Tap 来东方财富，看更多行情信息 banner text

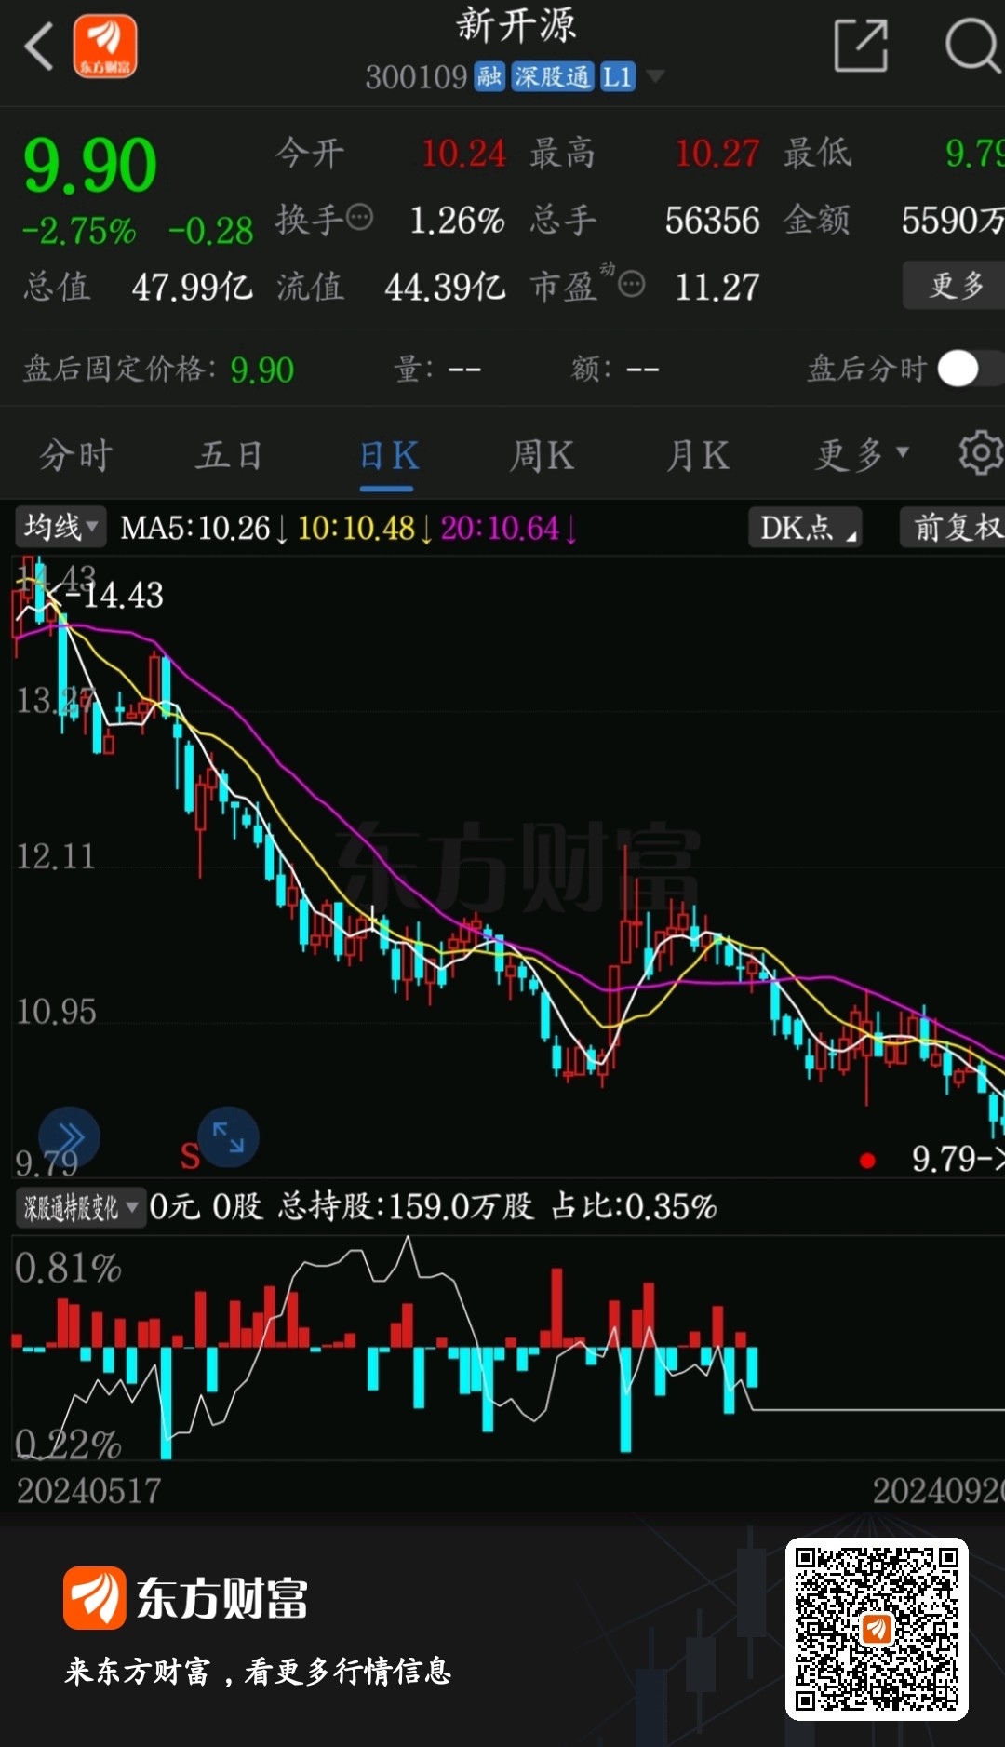(258, 1671)
